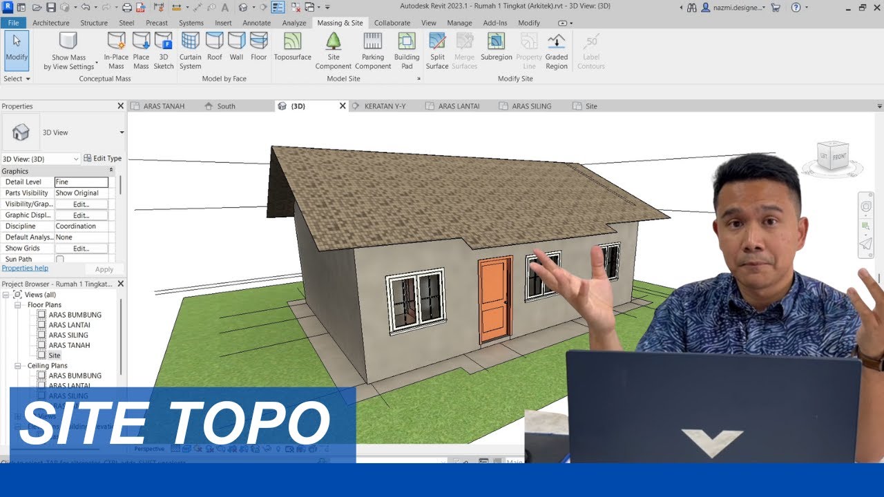Place a Site Component
The height and width of the screenshot is (497, 884).
[x=334, y=50]
